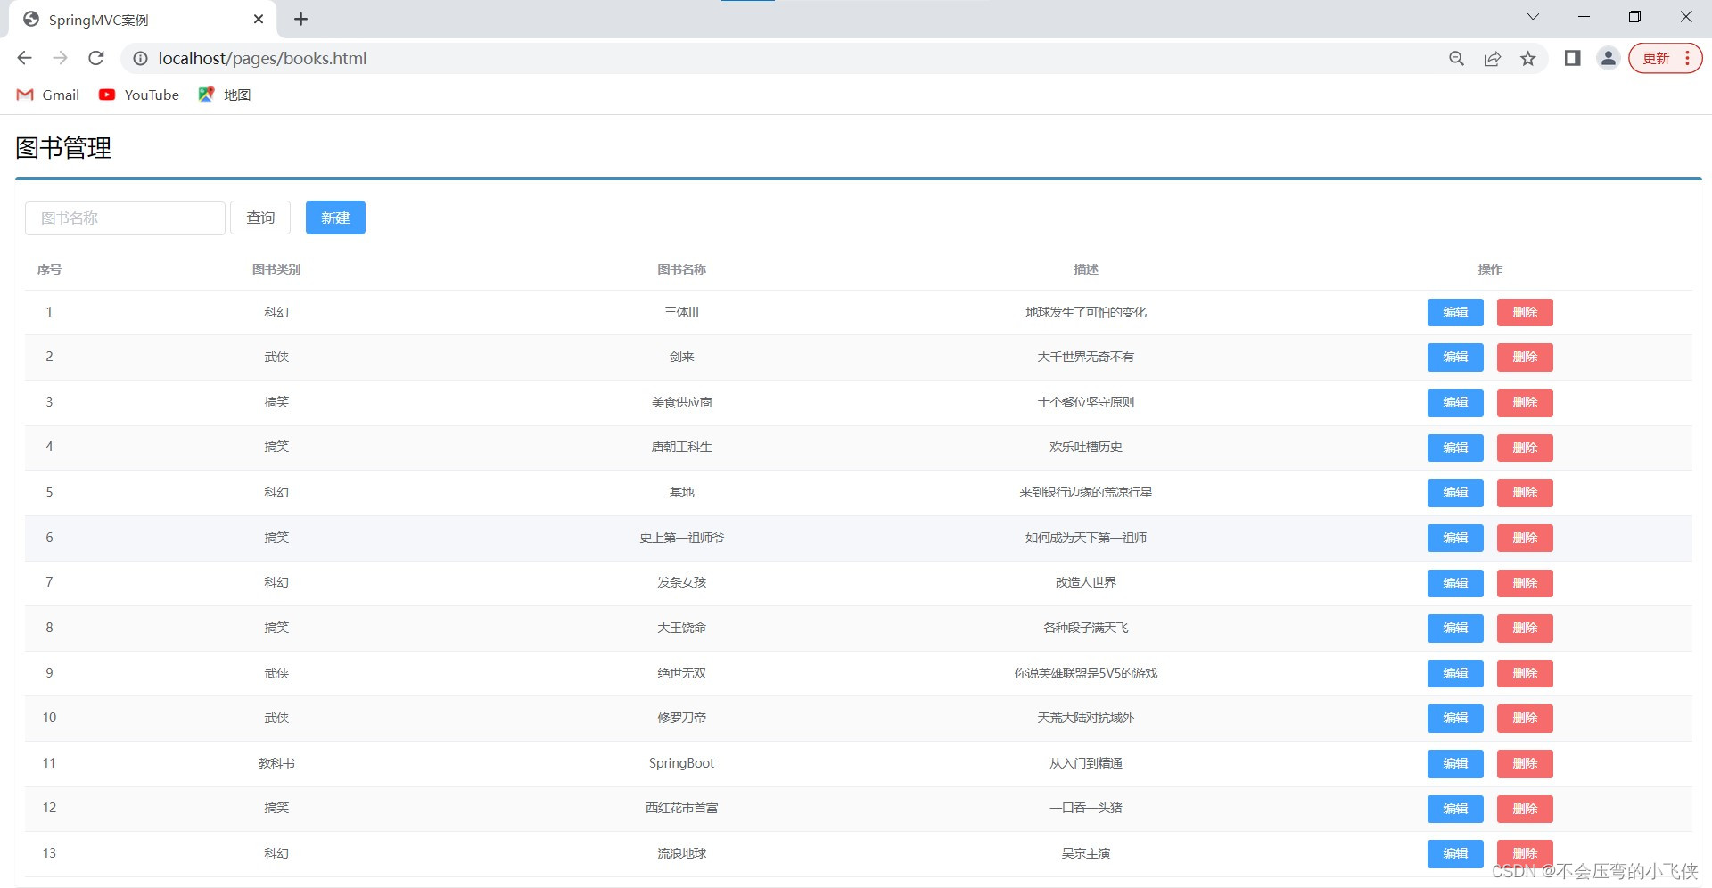1712x888 pixels.
Task: Bookmark this page with star icon
Action: click(x=1528, y=58)
